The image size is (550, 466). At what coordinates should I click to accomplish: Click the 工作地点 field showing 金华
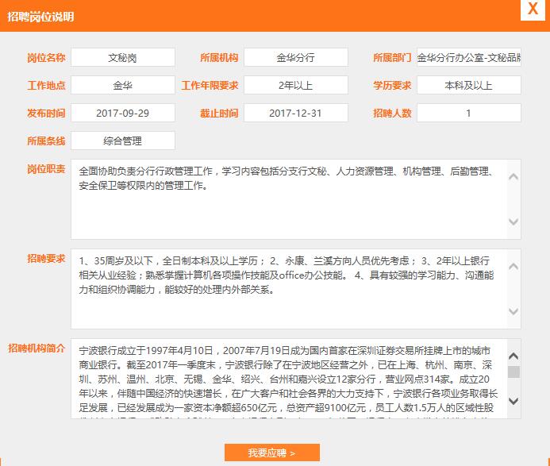123,85
